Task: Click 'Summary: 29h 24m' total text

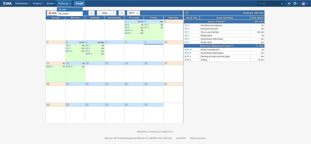Action: (253, 13)
